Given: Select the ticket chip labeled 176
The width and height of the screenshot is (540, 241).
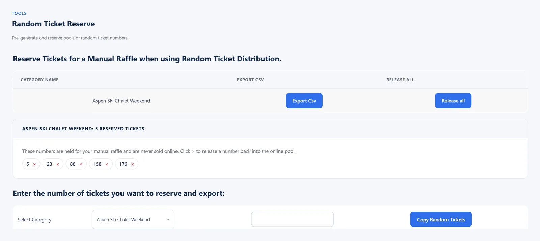Looking at the screenshot, I should click(x=127, y=164).
